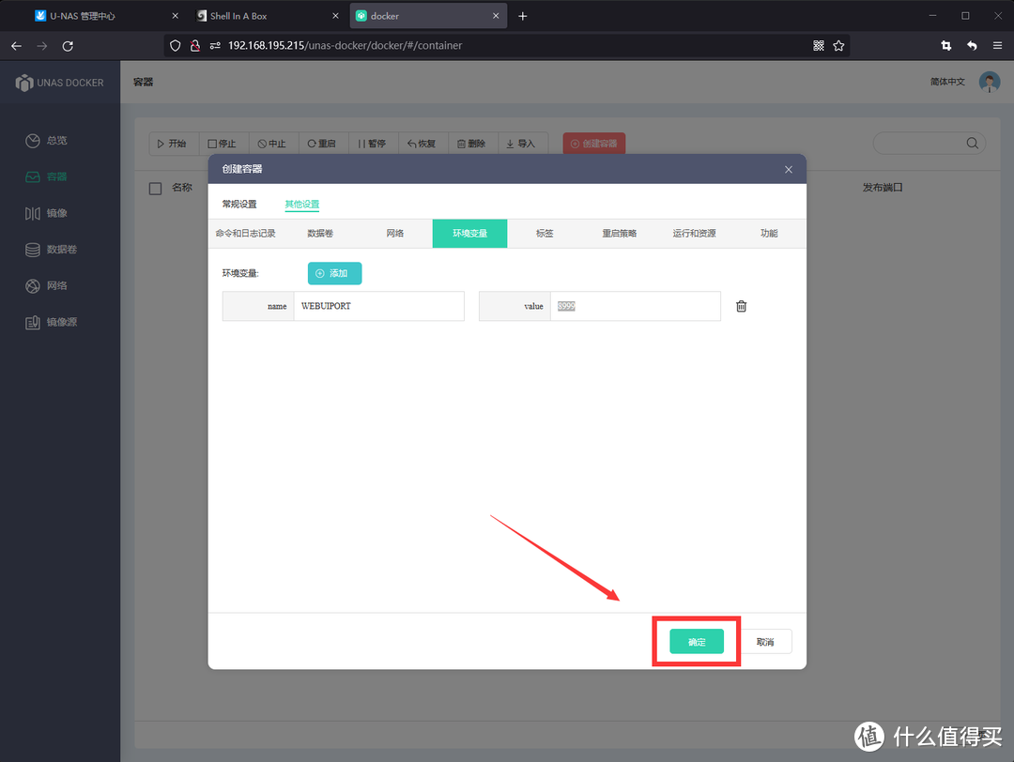Click the site permissions icon in the address bar
The height and width of the screenshot is (762, 1014).
coord(215,46)
